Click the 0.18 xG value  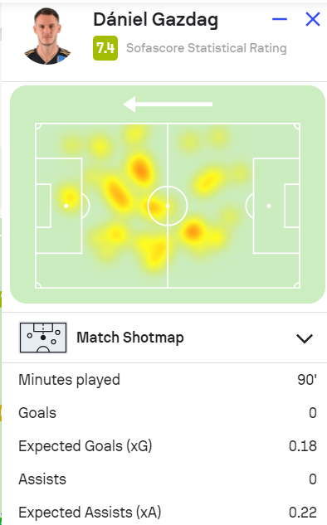[x=303, y=446]
